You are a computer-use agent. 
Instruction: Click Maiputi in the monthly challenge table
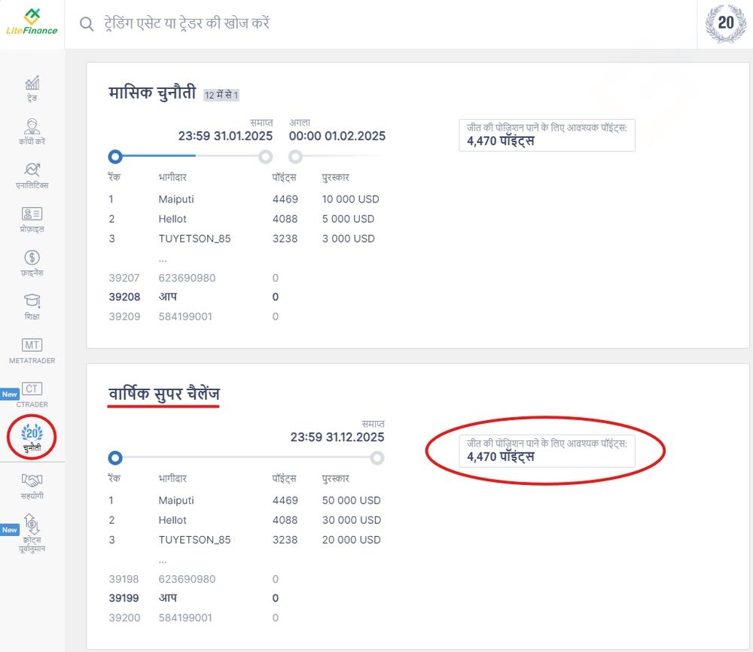coord(176,200)
